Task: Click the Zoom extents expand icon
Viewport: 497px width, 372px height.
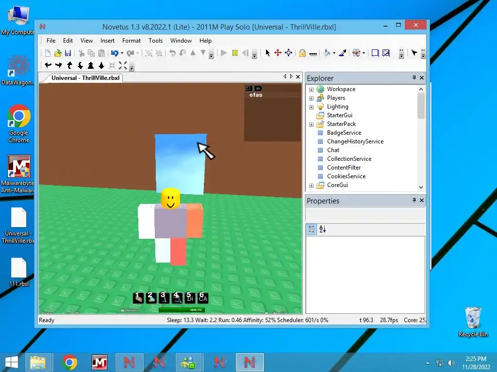Action: point(123,65)
